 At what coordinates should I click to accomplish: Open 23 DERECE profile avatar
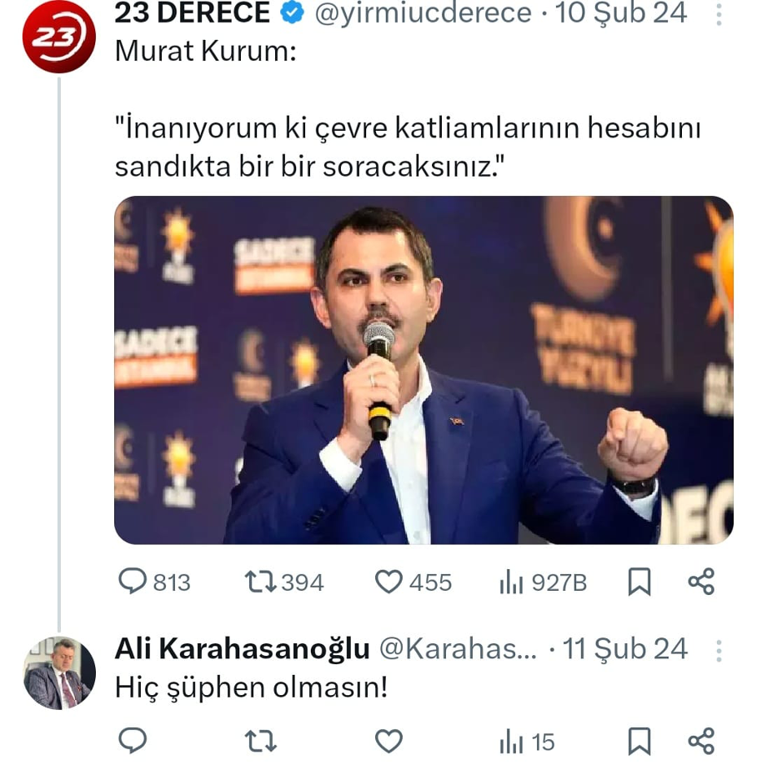pyautogui.click(x=58, y=37)
